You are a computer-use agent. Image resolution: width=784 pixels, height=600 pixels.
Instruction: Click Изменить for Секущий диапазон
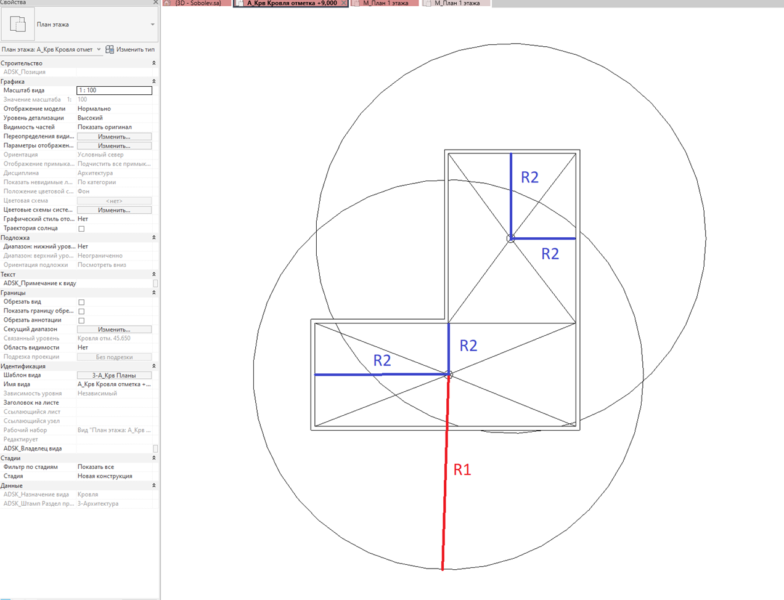[x=114, y=330]
